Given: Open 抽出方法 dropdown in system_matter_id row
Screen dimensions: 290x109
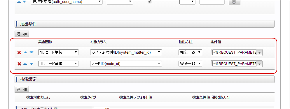Looking at the screenshot, I should pyautogui.click(x=190, y=52).
